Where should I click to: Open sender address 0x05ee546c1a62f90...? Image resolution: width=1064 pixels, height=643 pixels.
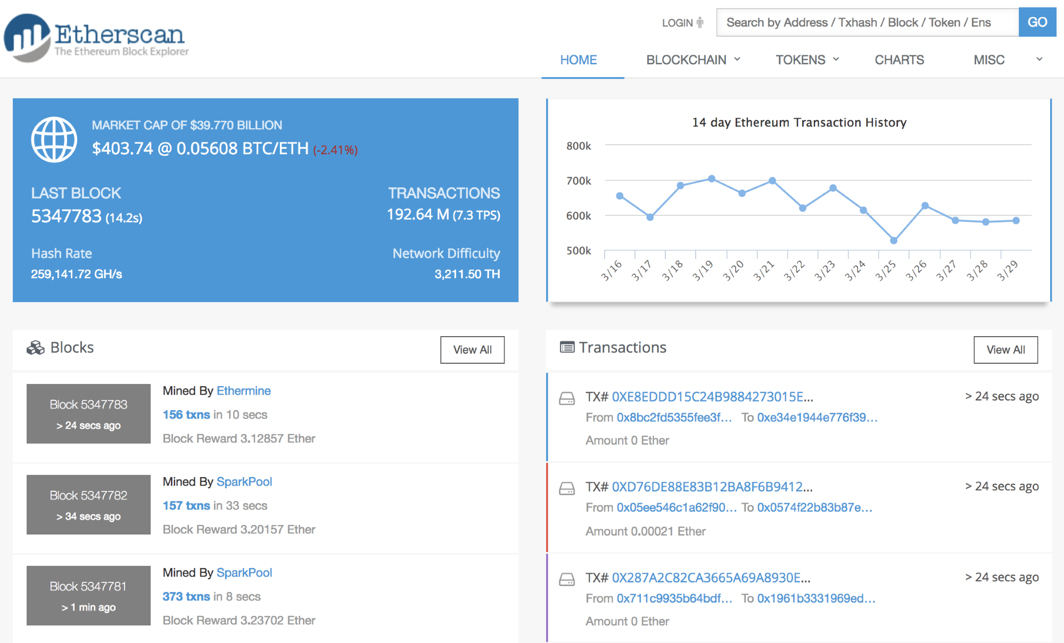click(x=677, y=507)
